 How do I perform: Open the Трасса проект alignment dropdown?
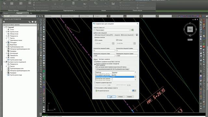point(112,30)
